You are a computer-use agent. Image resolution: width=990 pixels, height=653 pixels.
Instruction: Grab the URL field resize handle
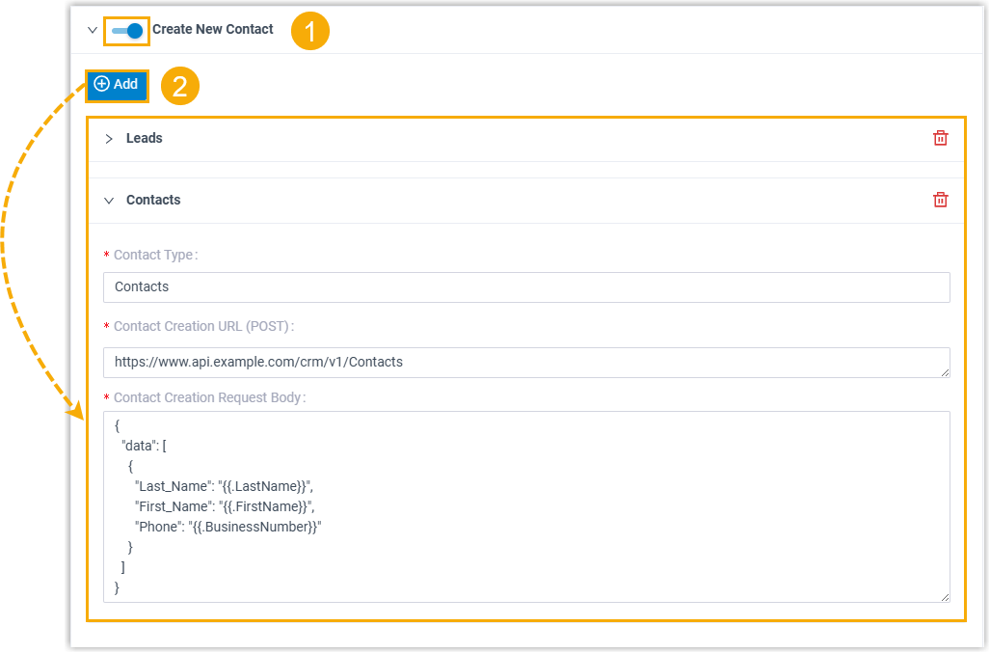(x=945, y=372)
